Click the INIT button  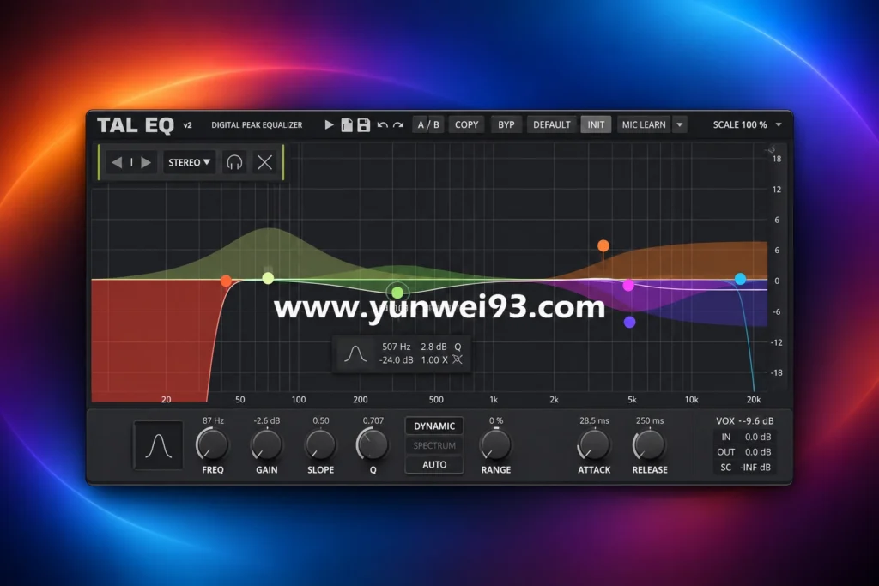[x=596, y=124]
